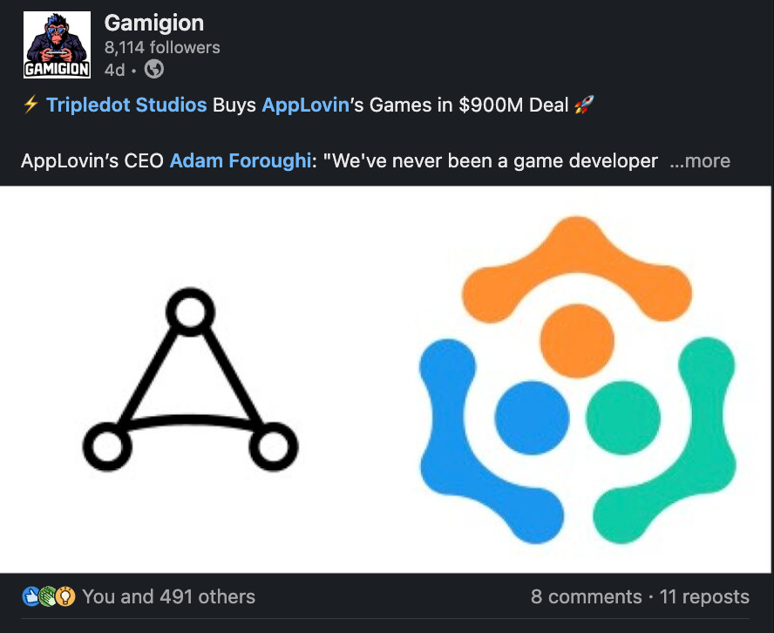Click the lightbulb insightful reaction icon

65,596
